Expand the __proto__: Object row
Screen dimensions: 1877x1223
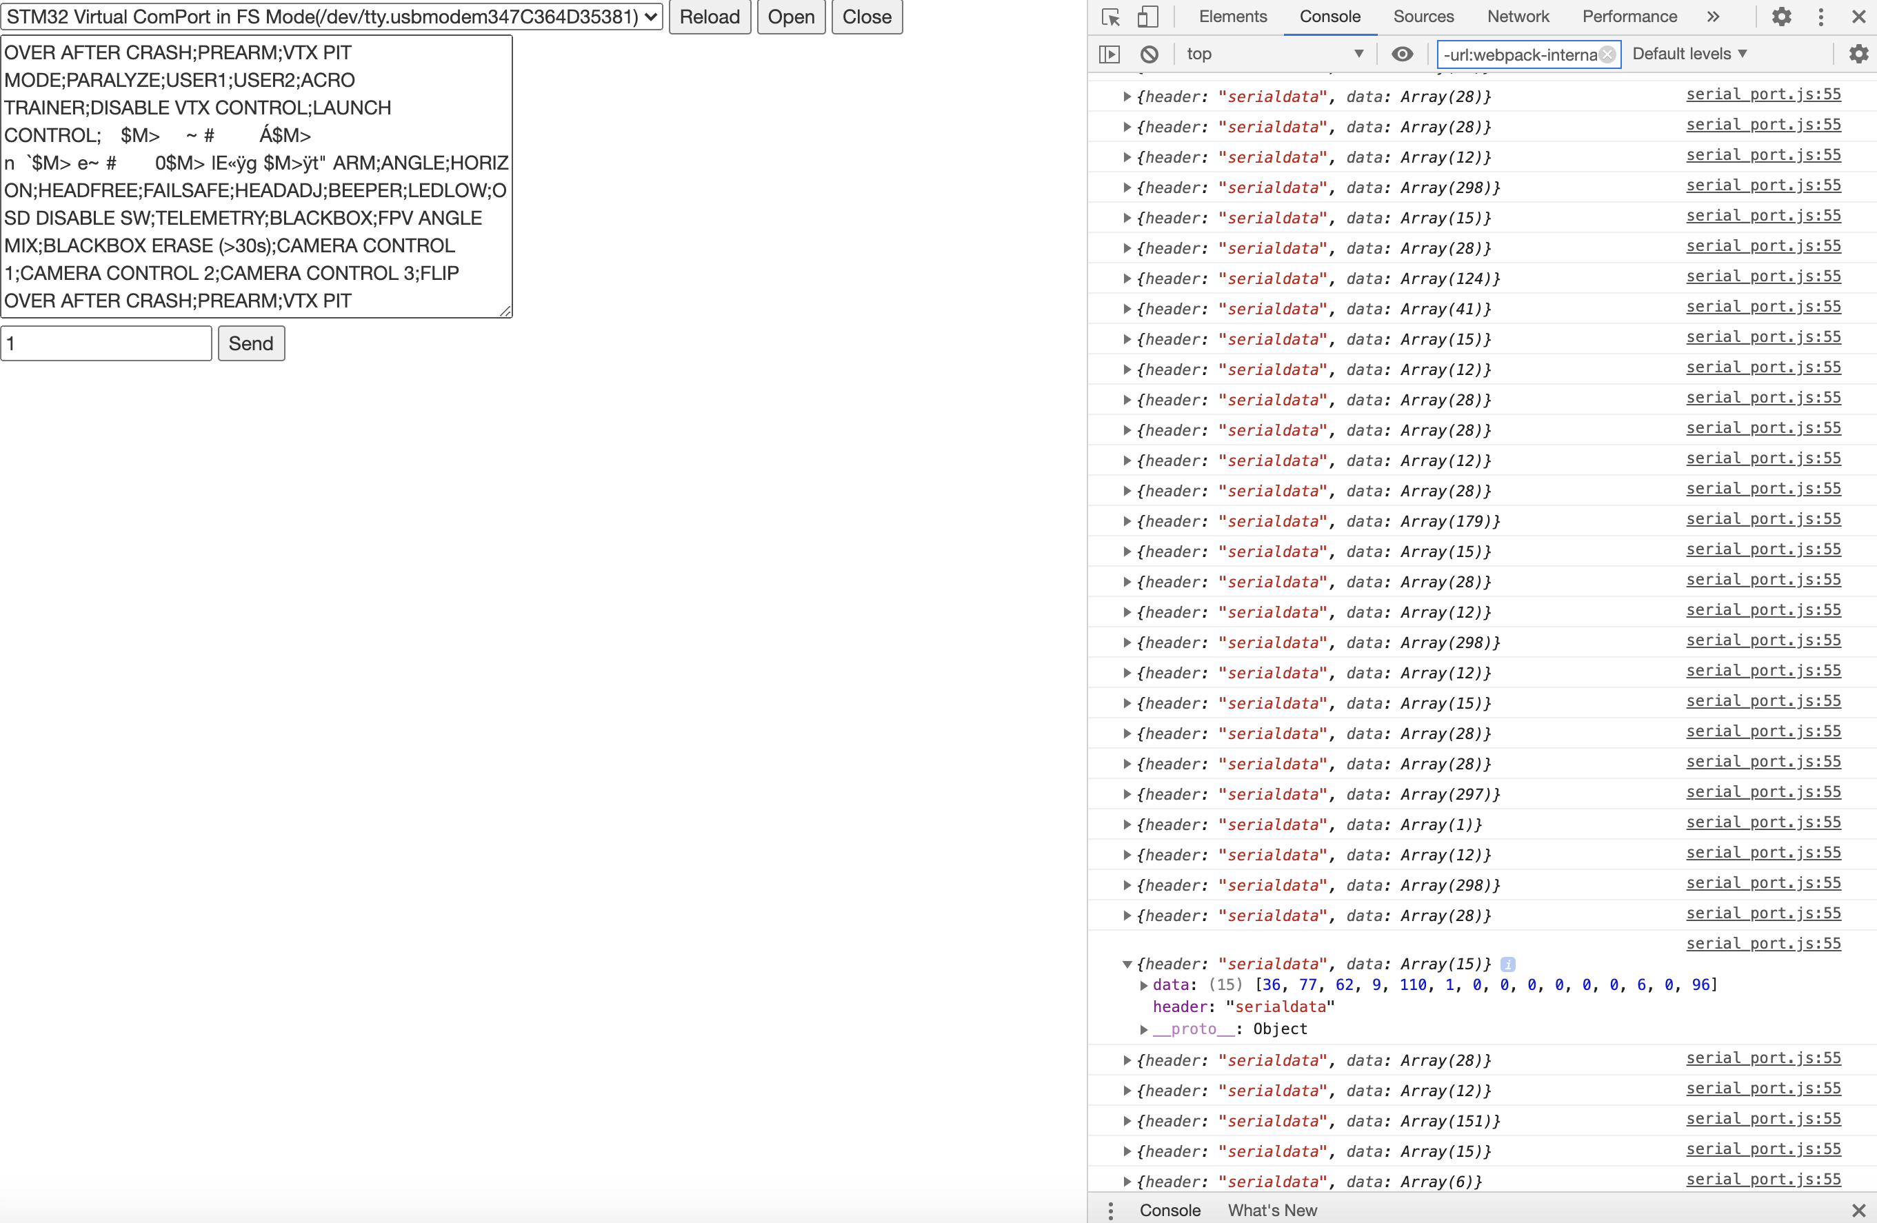[1143, 1029]
